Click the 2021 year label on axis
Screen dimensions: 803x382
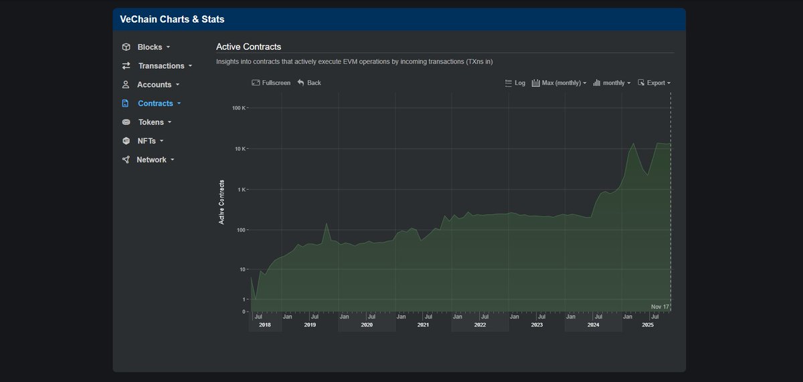tap(423, 325)
